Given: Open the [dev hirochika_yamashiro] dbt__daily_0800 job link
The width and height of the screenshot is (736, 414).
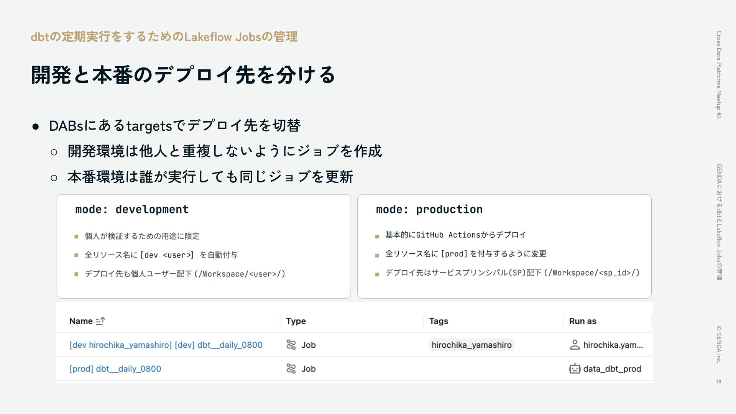Looking at the screenshot, I should coord(166,345).
